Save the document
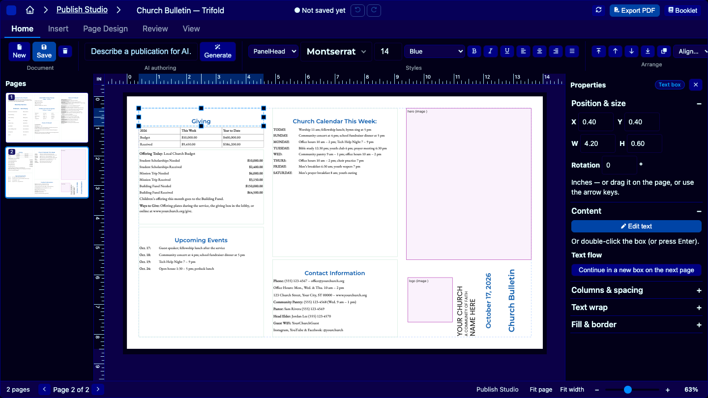The image size is (708, 398). coord(44,51)
